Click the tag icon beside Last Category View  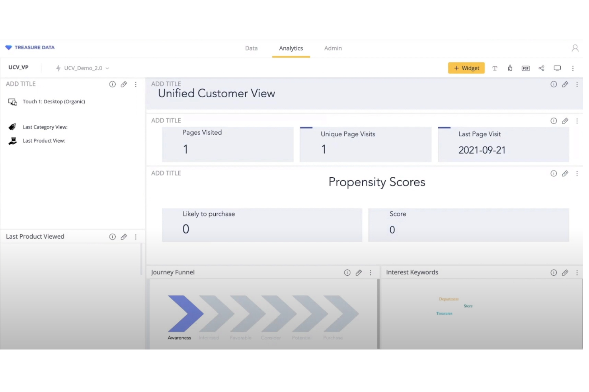click(12, 126)
